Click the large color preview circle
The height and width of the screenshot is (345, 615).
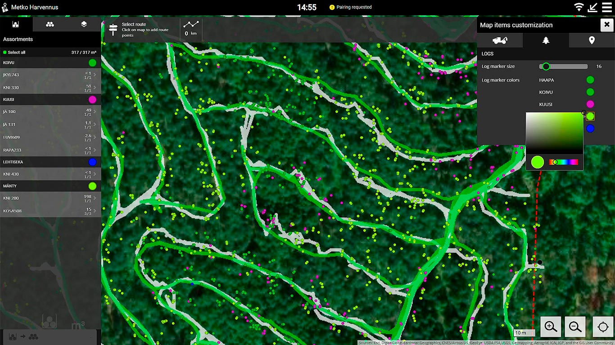[x=537, y=162]
